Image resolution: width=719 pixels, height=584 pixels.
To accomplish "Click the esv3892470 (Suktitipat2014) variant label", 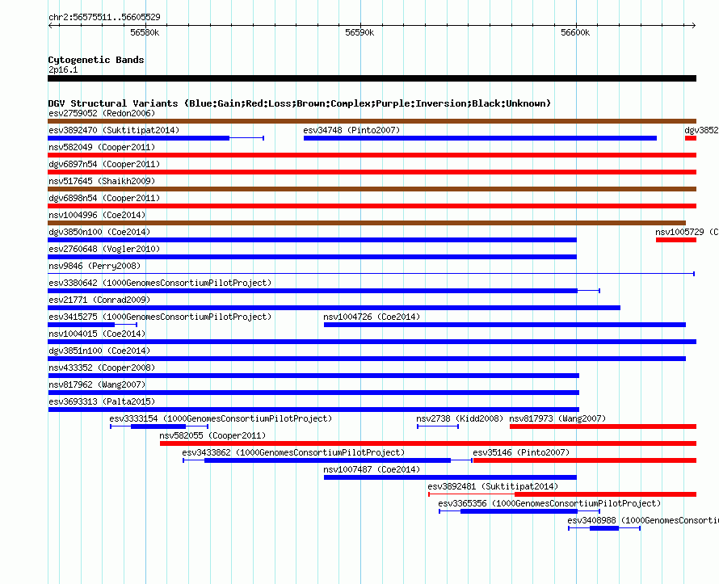I will click(x=114, y=130).
